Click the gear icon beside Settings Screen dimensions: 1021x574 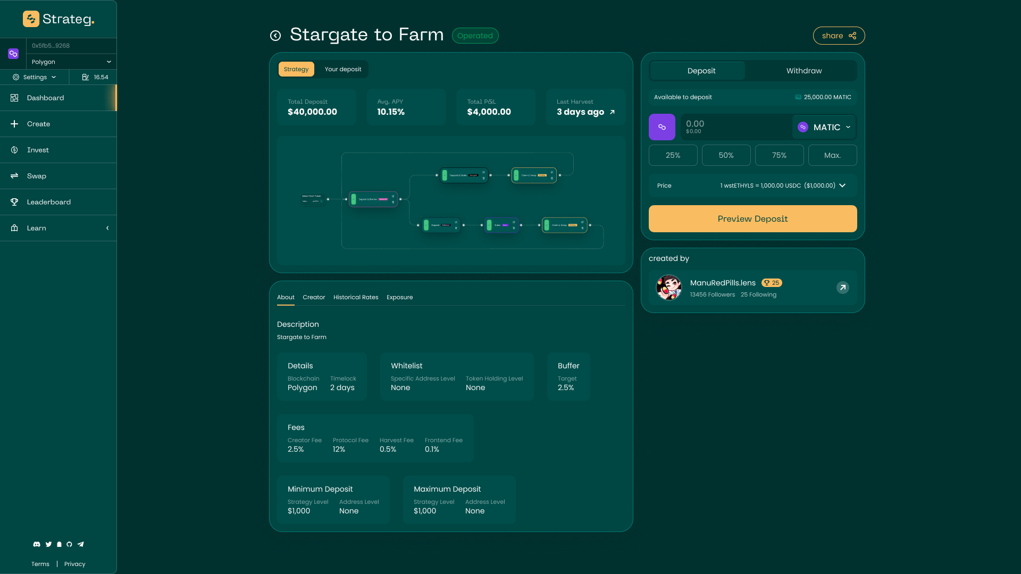pos(16,77)
